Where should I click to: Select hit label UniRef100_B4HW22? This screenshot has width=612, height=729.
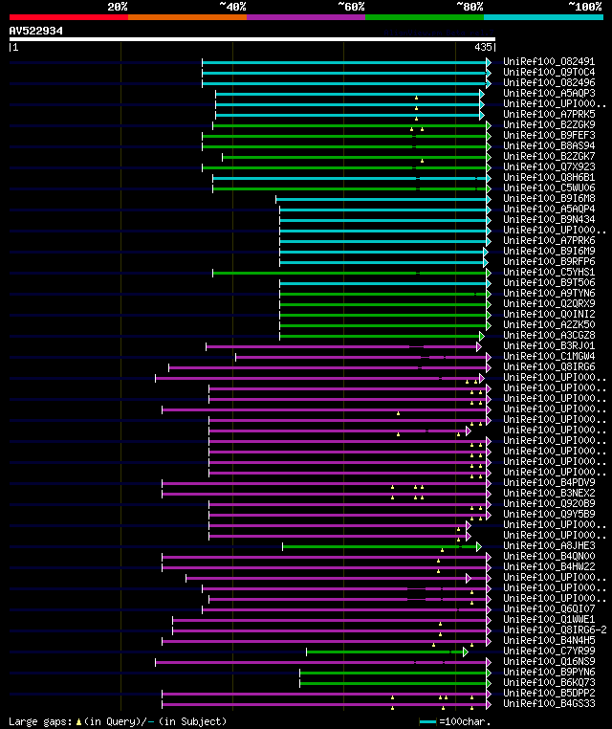point(549,566)
